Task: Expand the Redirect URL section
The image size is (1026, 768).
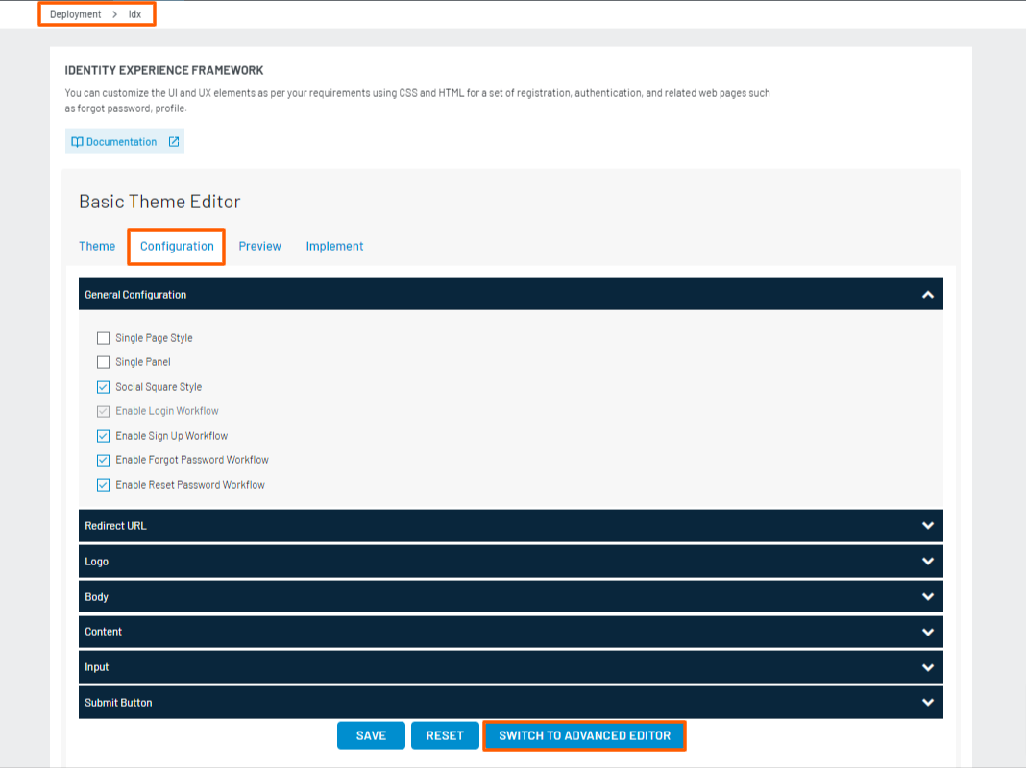Action: [927, 526]
